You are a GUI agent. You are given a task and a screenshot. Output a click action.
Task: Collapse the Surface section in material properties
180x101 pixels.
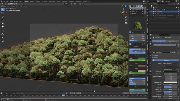[156, 58]
